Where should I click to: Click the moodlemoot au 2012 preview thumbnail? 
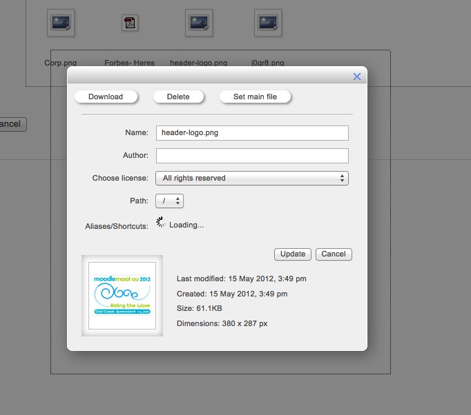[x=122, y=296]
